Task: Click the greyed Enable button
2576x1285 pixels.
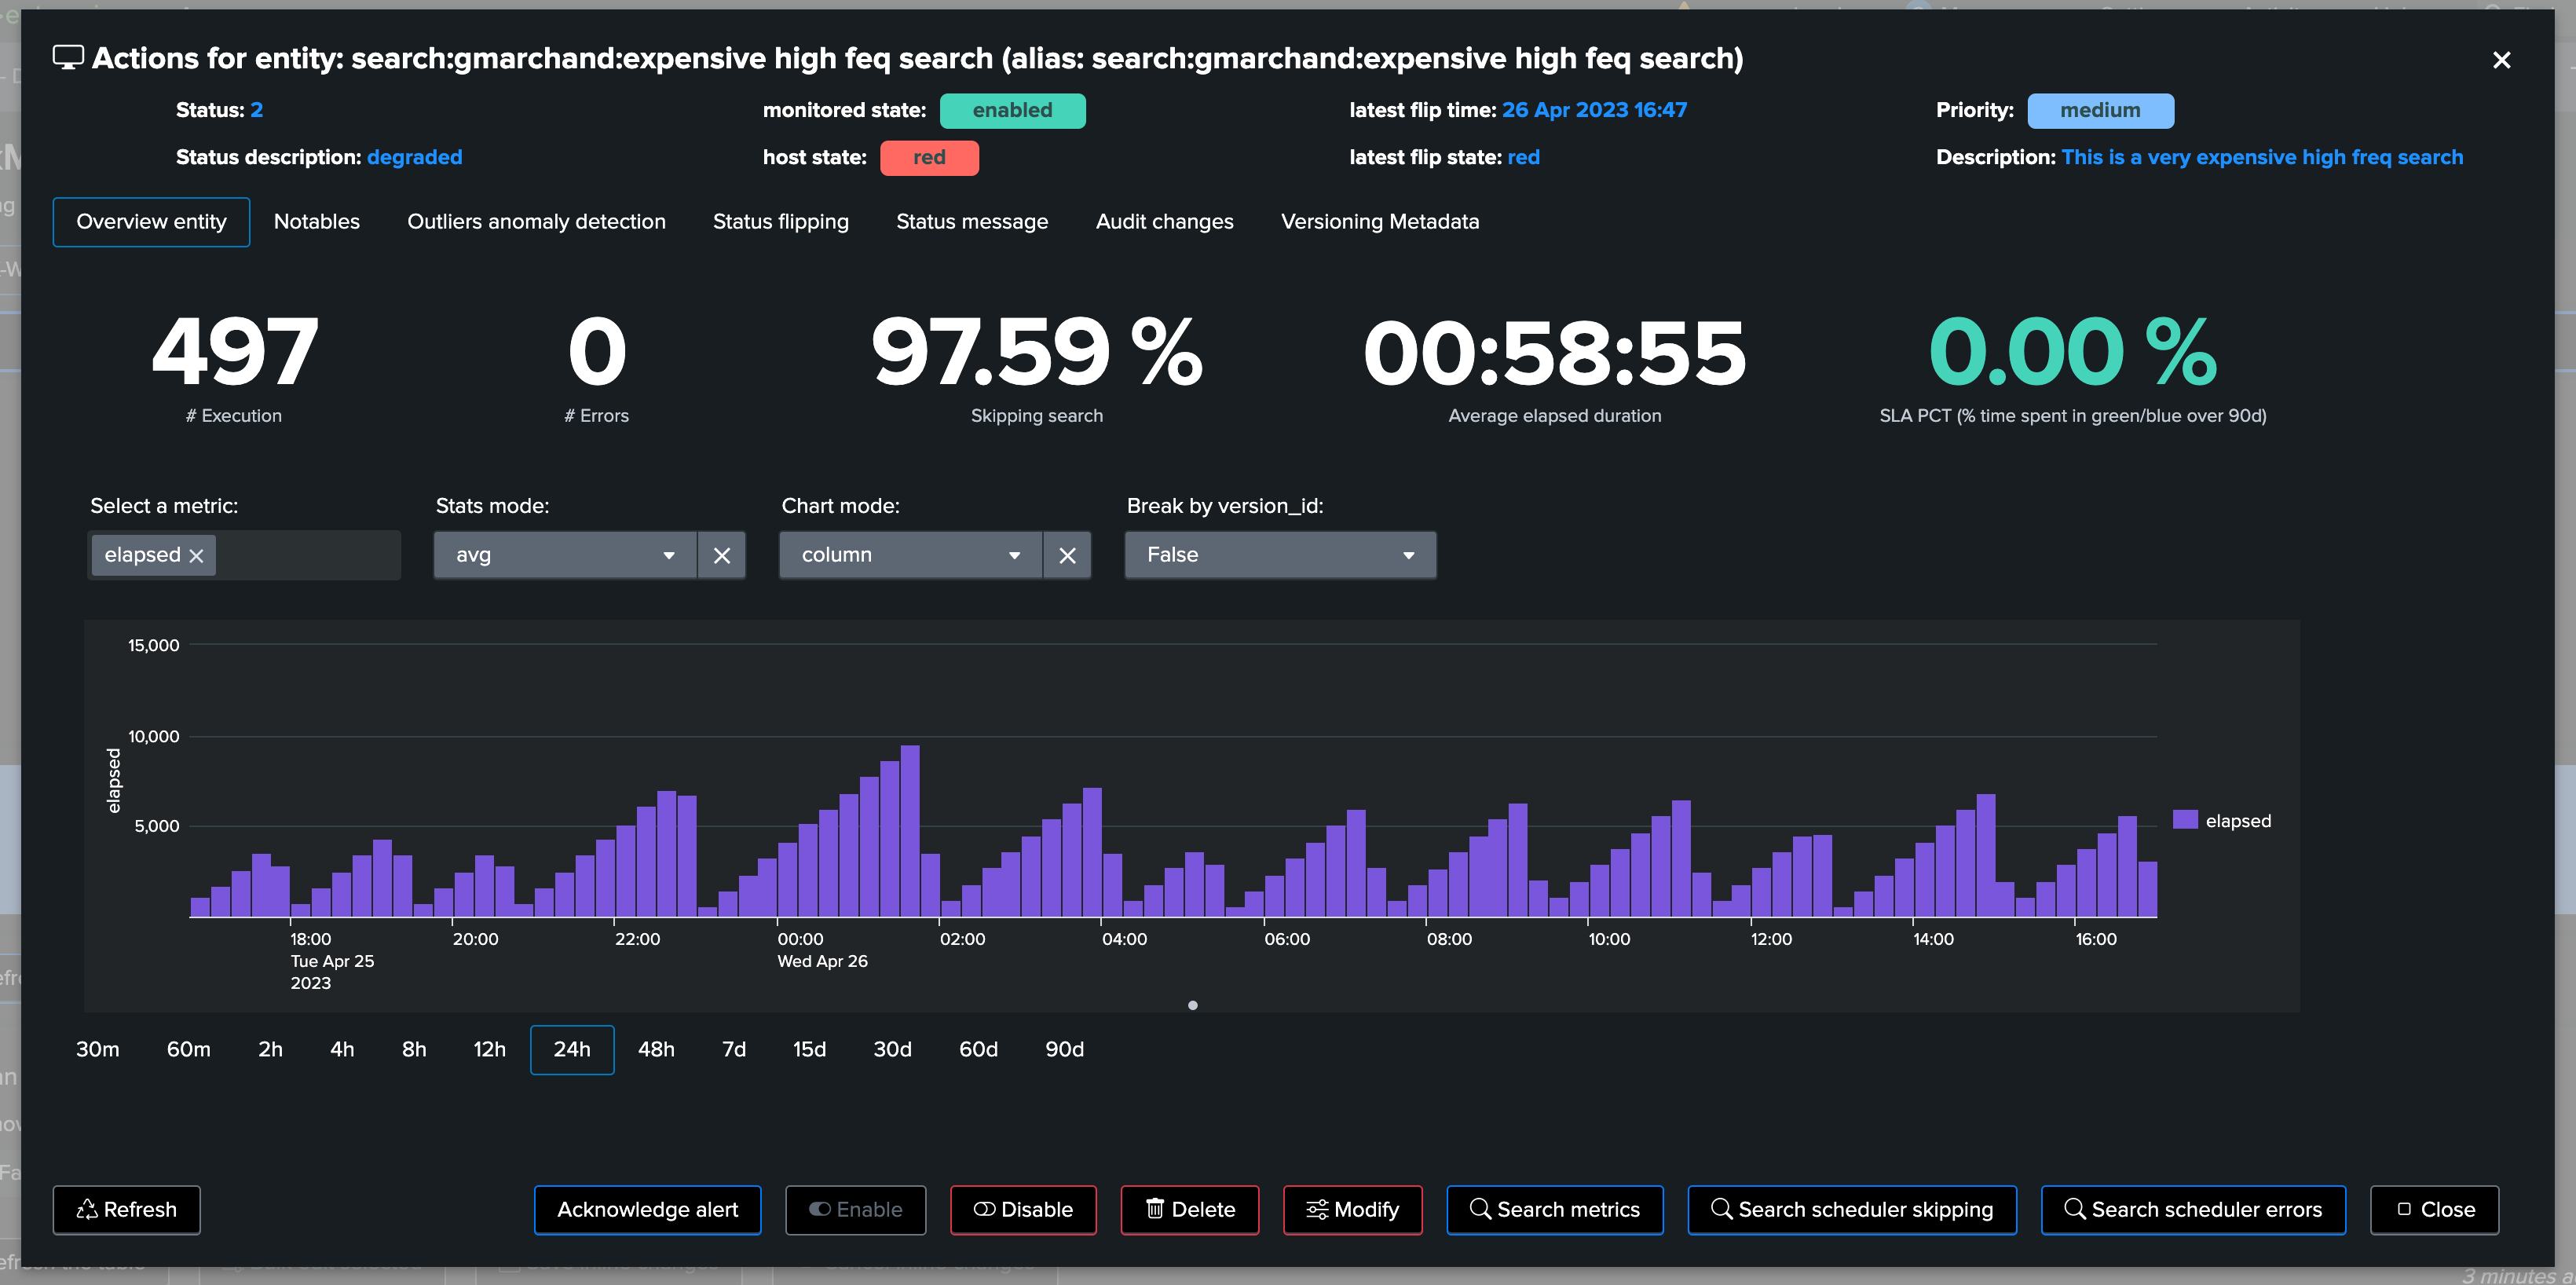Action: 856,1210
